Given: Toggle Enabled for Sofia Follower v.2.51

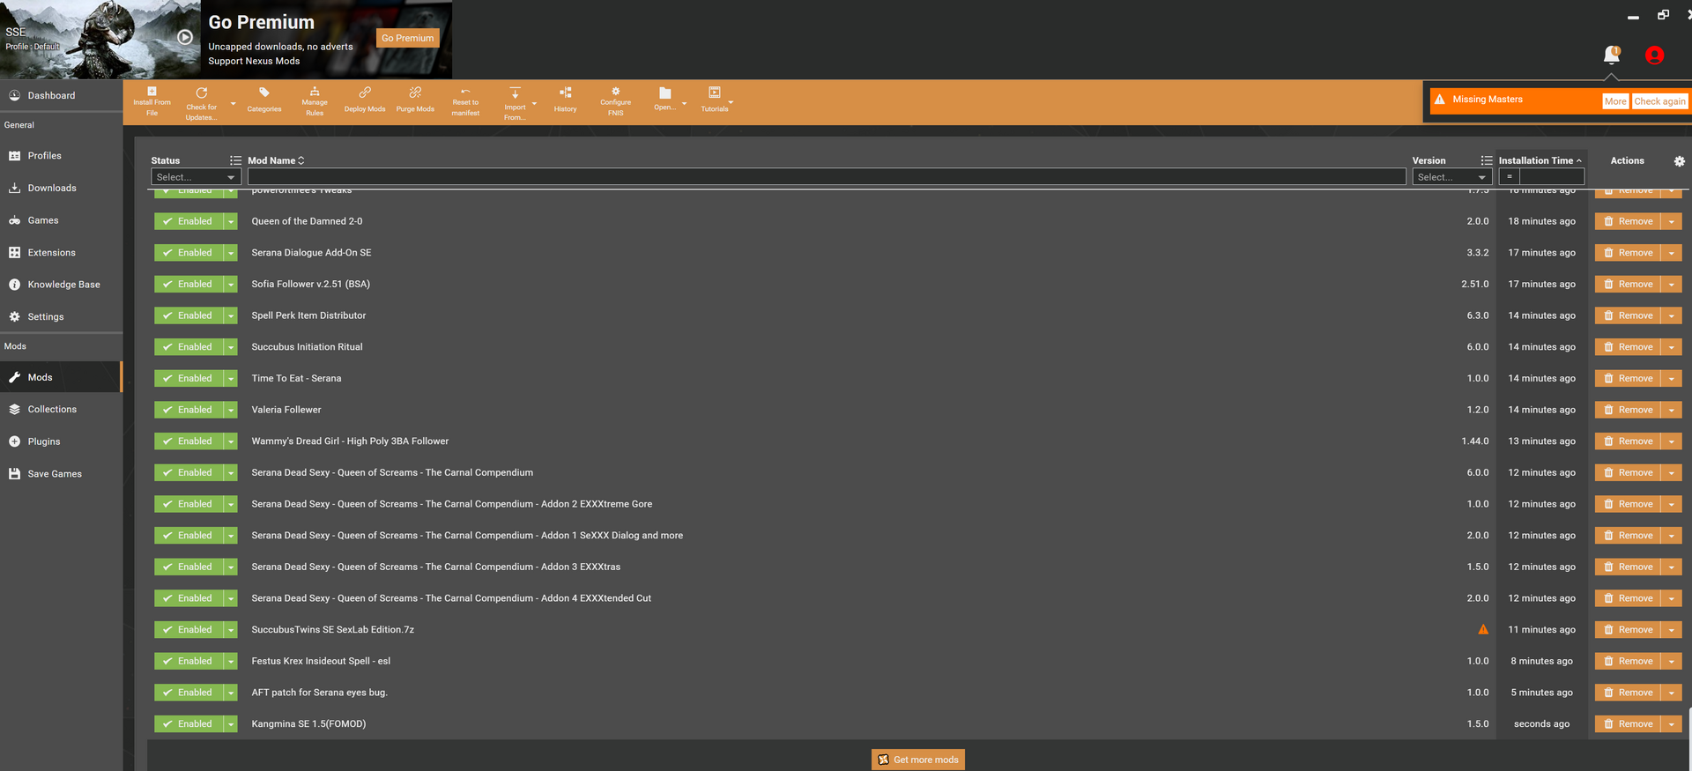Looking at the screenshot, I should coord(189,284).
